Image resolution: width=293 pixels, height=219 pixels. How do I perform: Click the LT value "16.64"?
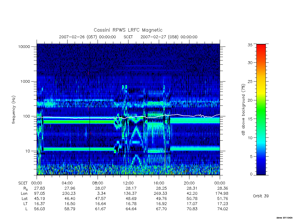pyautogui.click(x=100, y=204)
